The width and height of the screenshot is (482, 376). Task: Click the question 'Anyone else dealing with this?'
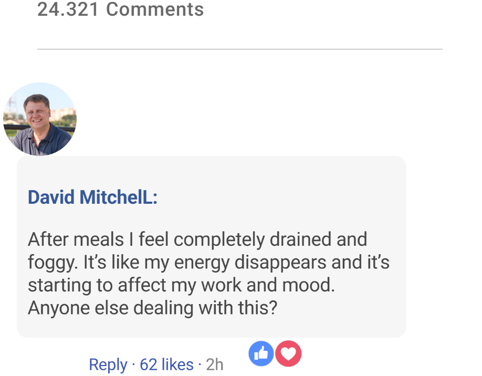pyautogui.click(x=152, y=307)
